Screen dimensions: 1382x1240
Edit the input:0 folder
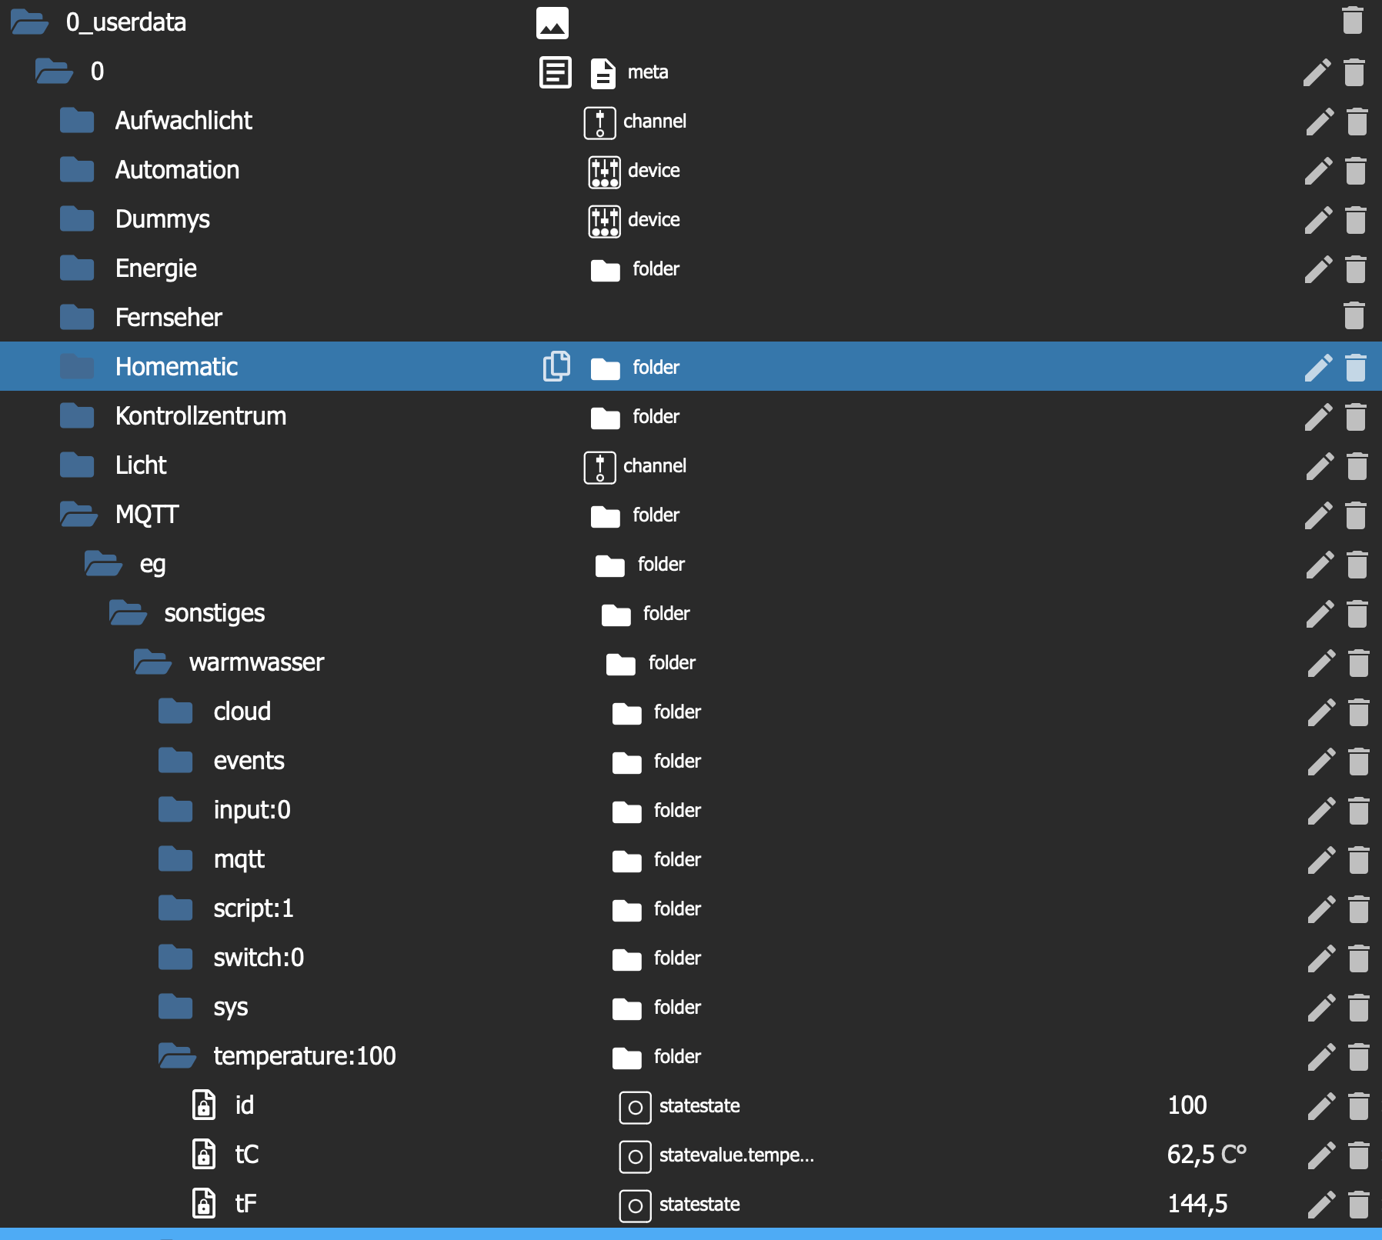tap(1322, 811)
